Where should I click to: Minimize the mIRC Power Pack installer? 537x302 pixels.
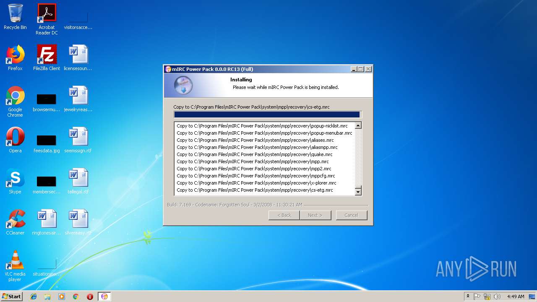point(354,69)
